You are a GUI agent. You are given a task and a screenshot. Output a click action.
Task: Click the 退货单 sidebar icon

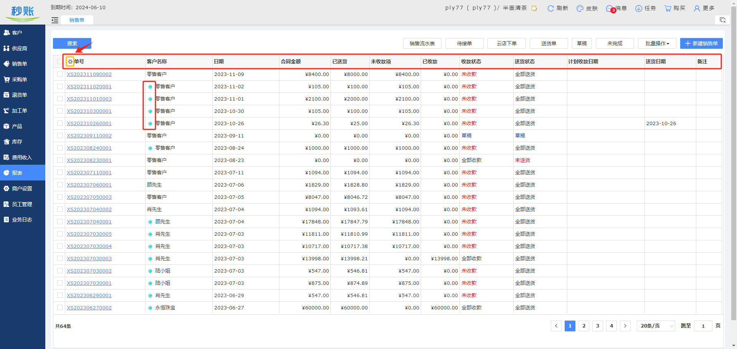click(7, 95)
